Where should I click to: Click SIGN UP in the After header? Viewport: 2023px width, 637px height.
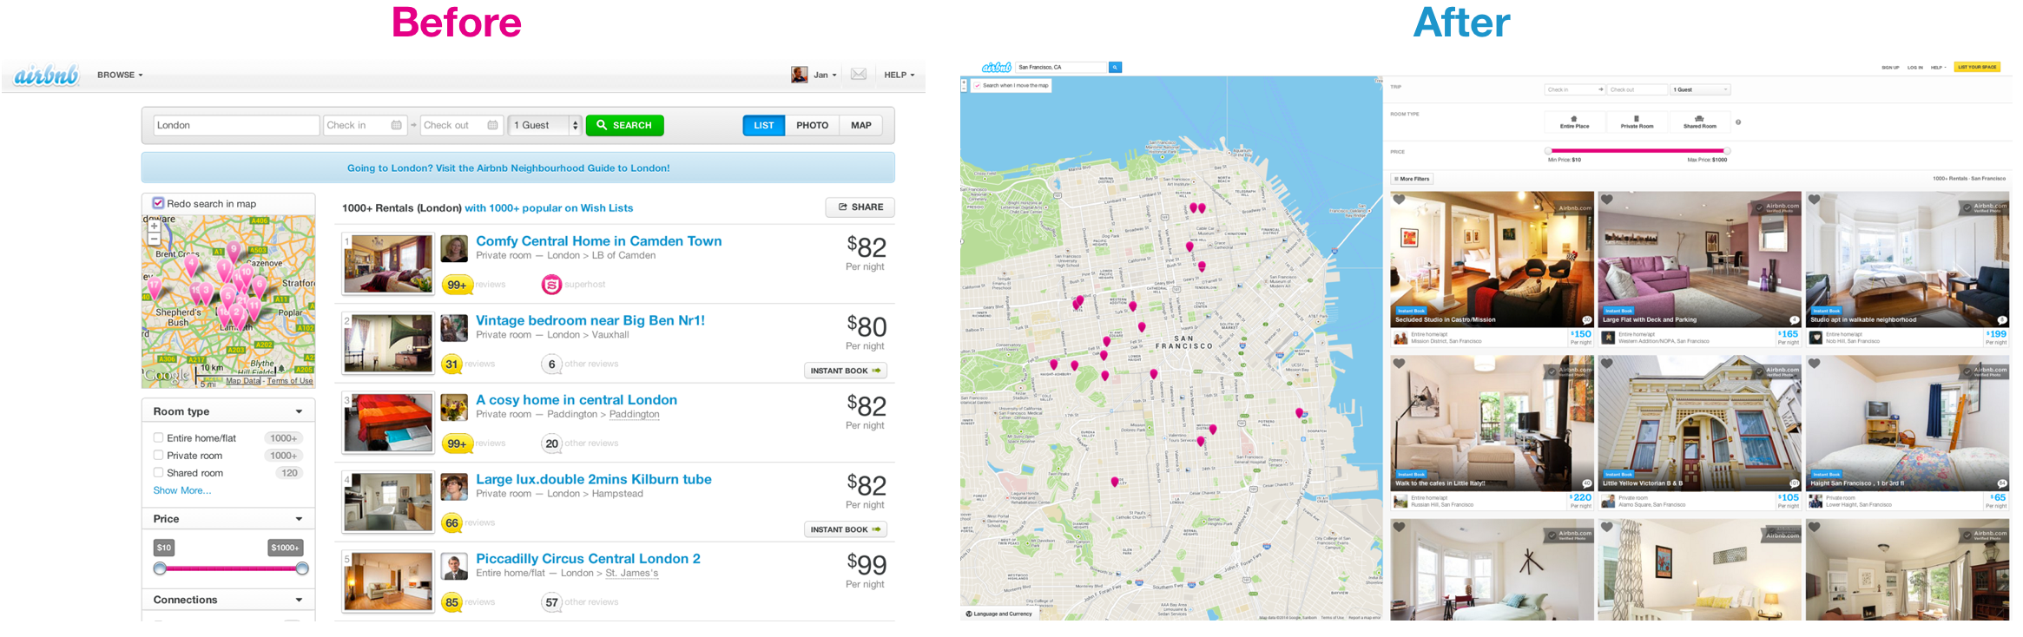tap(1890, 67)
